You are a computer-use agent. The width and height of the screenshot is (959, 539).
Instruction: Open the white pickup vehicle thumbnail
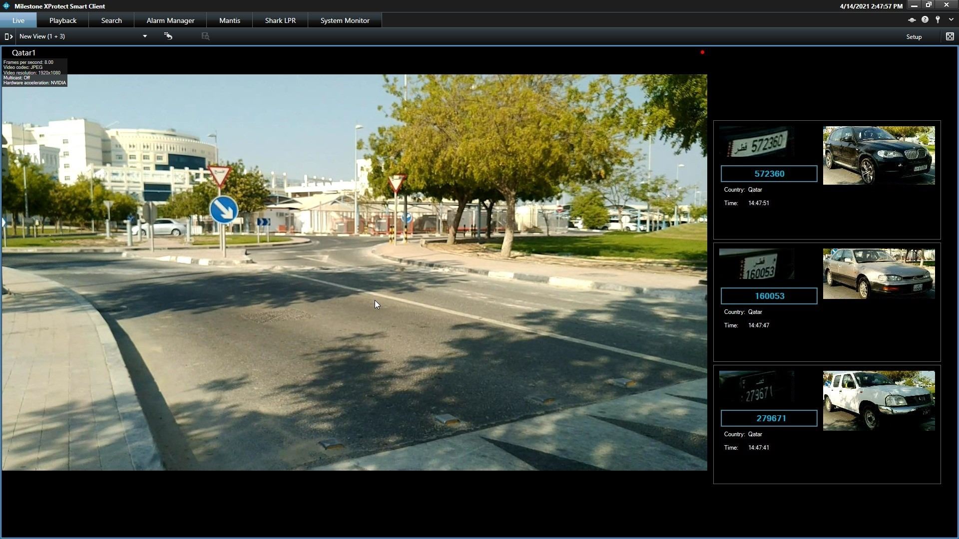879,401
